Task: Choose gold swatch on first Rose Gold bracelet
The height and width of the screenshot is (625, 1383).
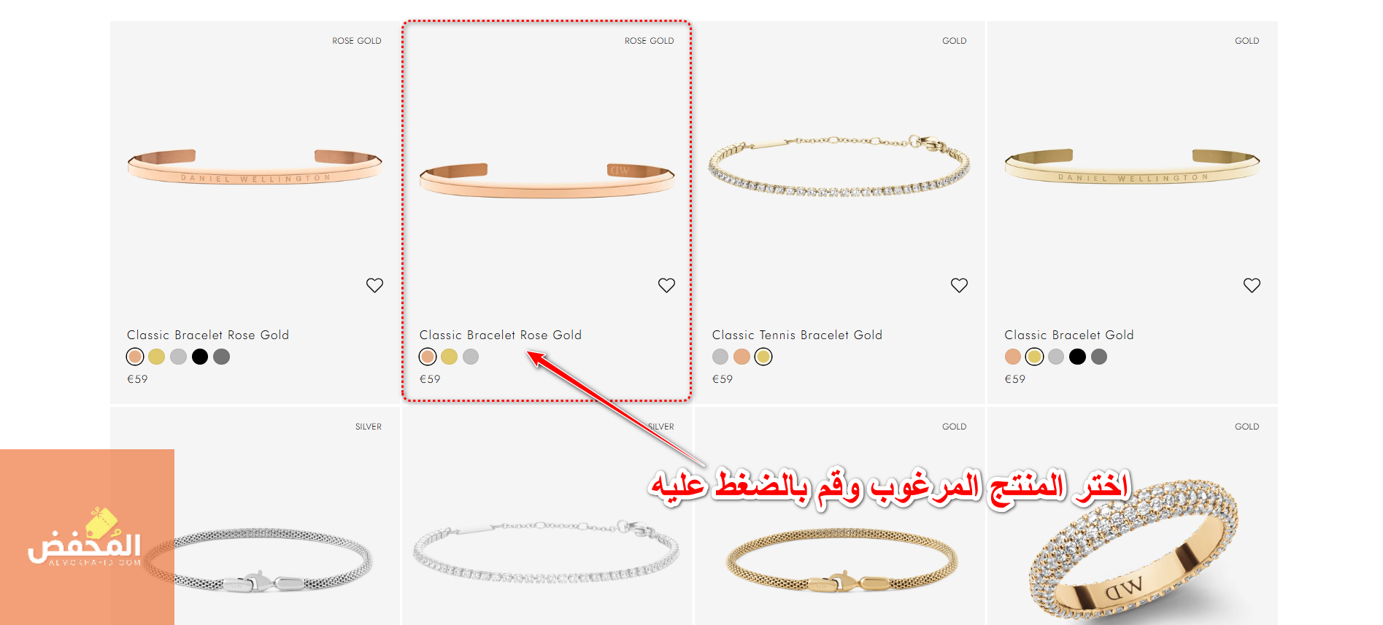Action: tap(156, 357)
